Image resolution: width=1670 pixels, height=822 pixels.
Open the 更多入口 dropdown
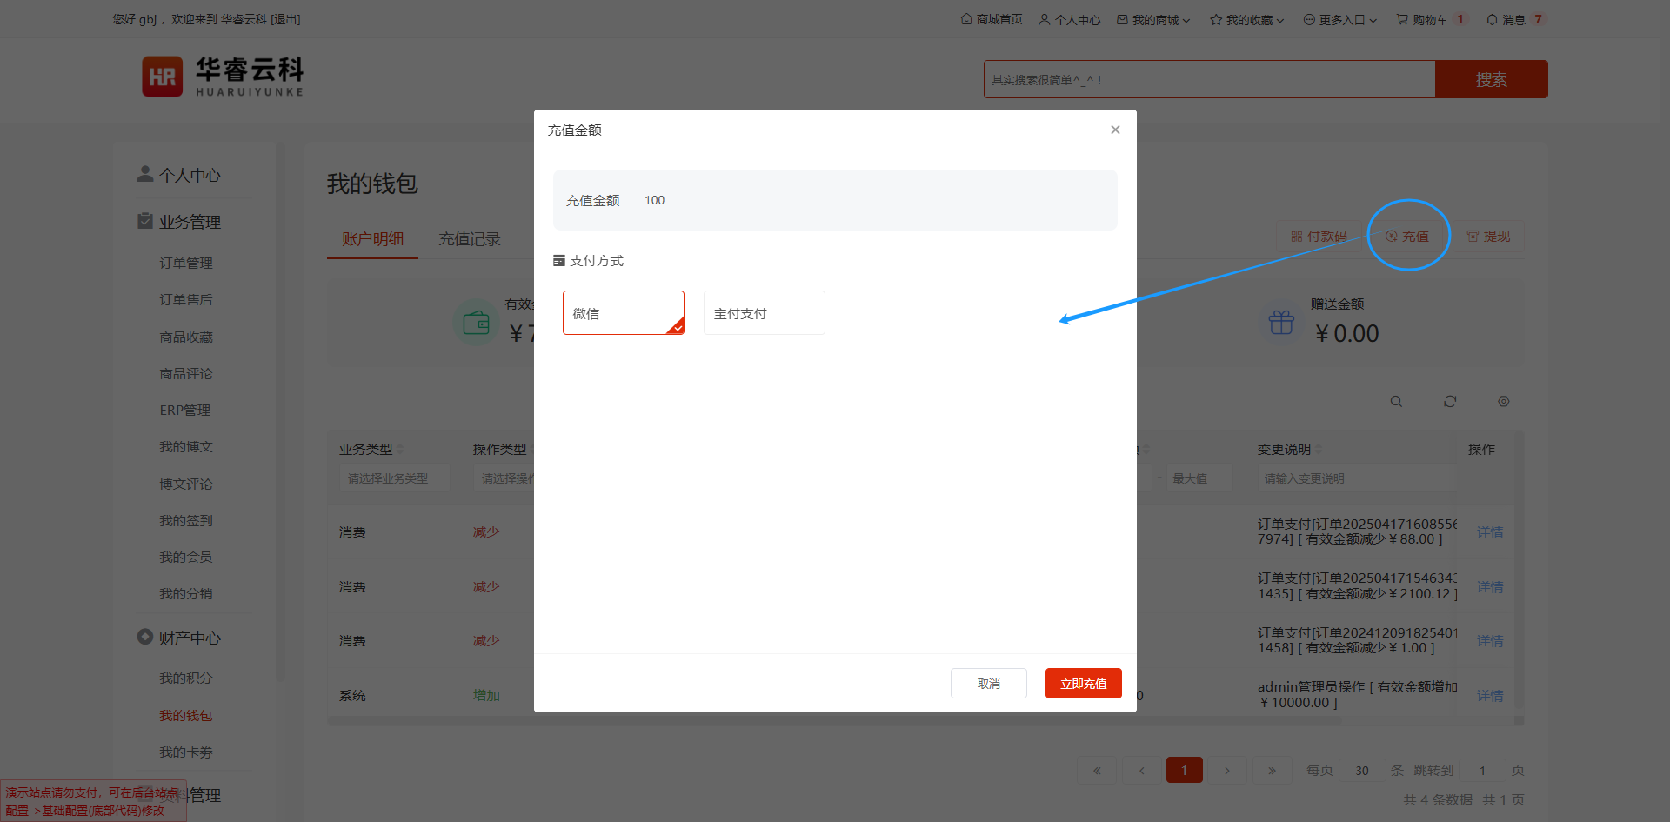pos(1341,20)
